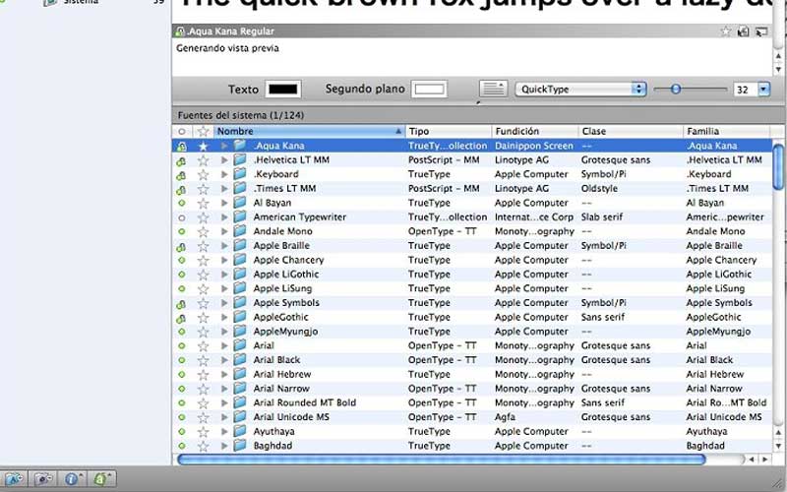Click the copy icon next to the preview header star
The image size is (787, 492).
(743, 31)
